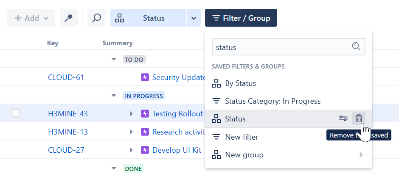399x176 pixels.
Task: Open dropdown arrow next to Status button
Action: pos(194,18)
